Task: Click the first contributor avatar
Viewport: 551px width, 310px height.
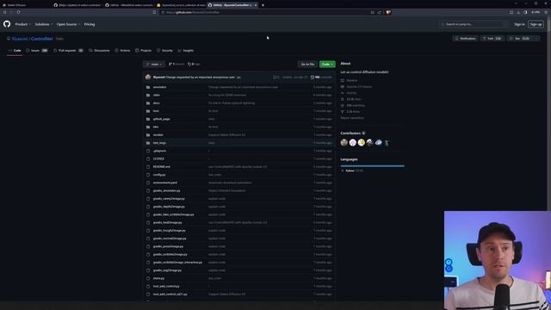Action: coord(344,142)
